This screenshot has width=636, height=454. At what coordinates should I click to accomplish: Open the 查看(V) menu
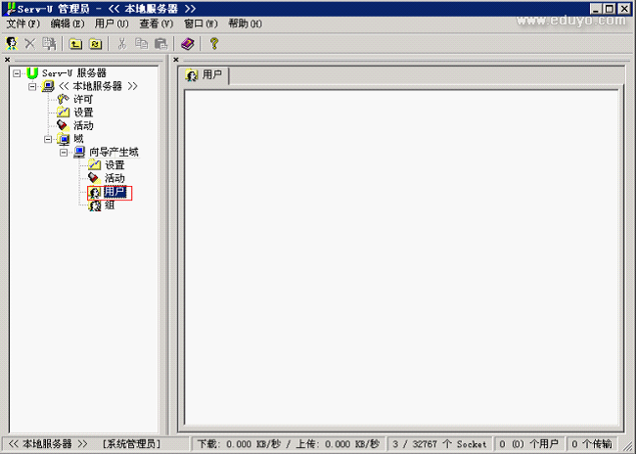[156, 23]
